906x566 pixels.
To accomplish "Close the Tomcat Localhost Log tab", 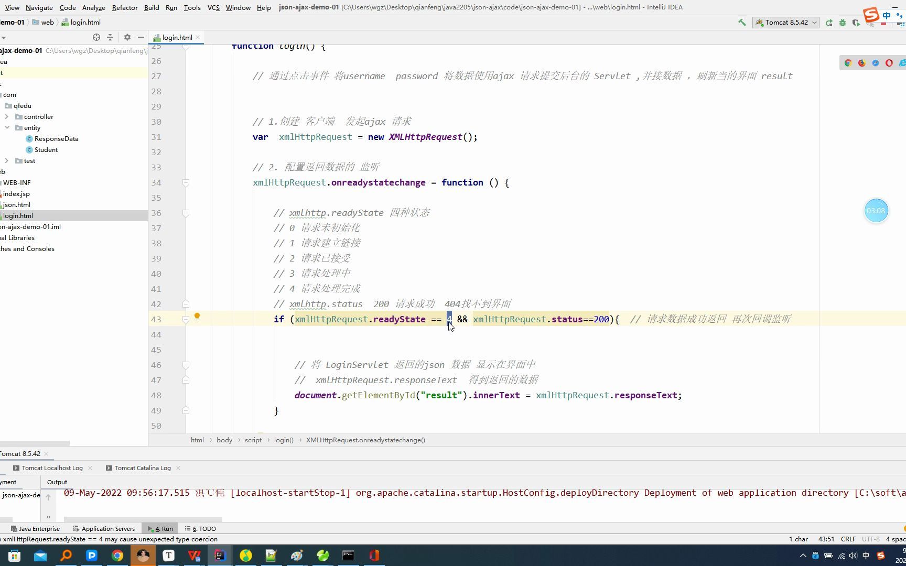I will click(x=90, y=468).
